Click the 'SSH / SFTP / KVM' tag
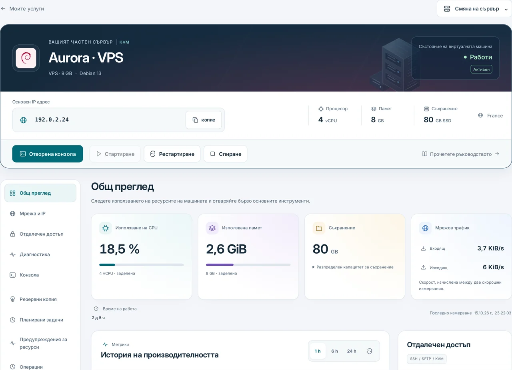 (x=427, y=359)
